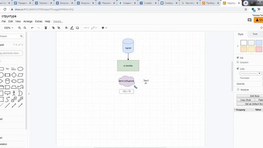Screen dimensions: 263x148
Task: Open the fill color bucket tool
Action: pyautogui.click(x=67, y=28)
